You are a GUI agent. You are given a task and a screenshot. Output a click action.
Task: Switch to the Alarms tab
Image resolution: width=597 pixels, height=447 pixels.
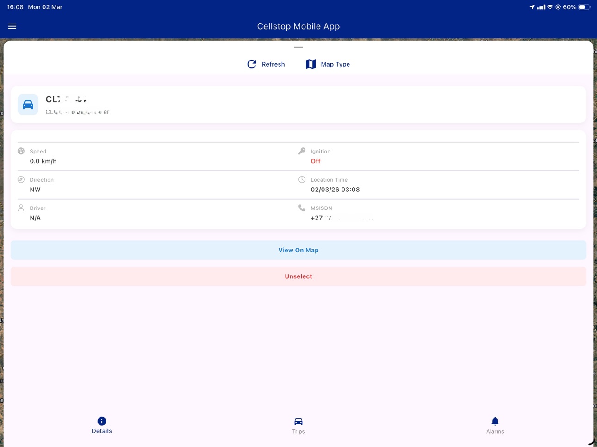click(x=495, y=425)
